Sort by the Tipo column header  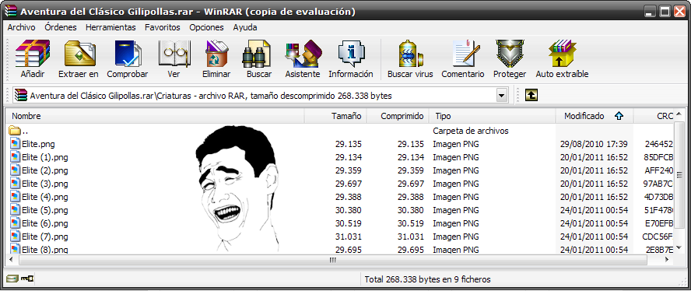493,117
